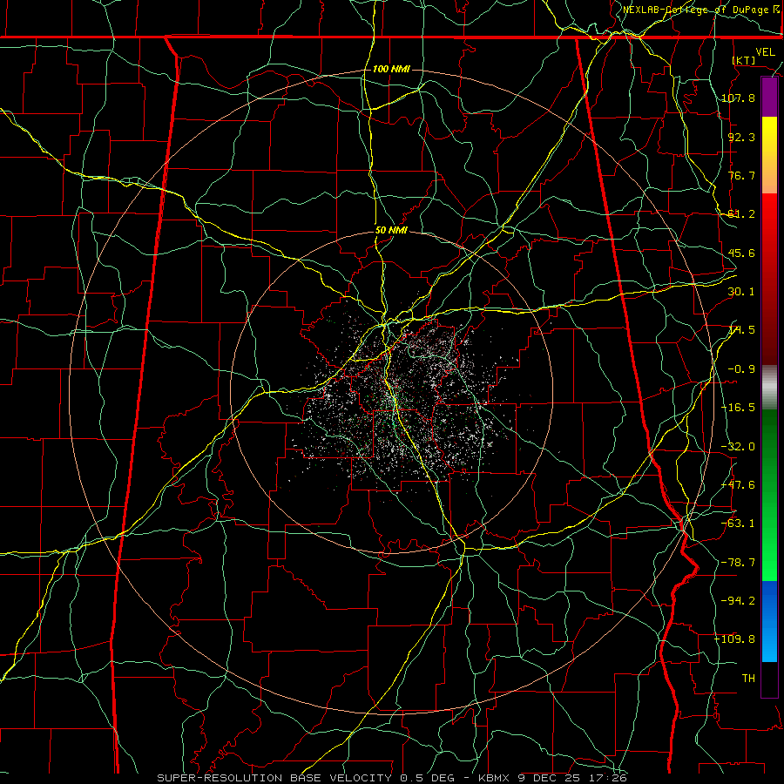Click the 45.6 velocity scale value
784x784 pixels.
(x=741, y=253)
